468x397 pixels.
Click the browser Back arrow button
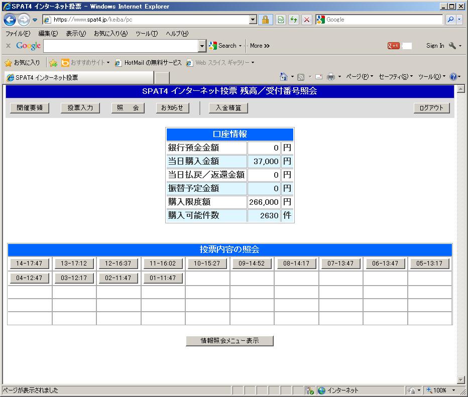click(10, 20)
